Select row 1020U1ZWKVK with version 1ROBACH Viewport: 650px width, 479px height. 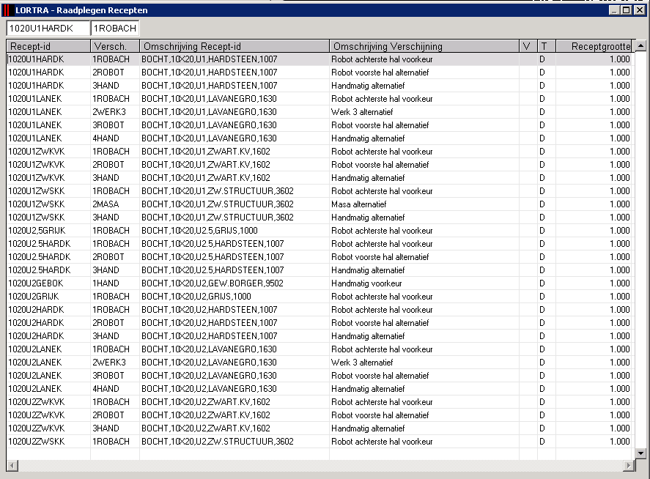pyautogui.click(x=321, y=152)
